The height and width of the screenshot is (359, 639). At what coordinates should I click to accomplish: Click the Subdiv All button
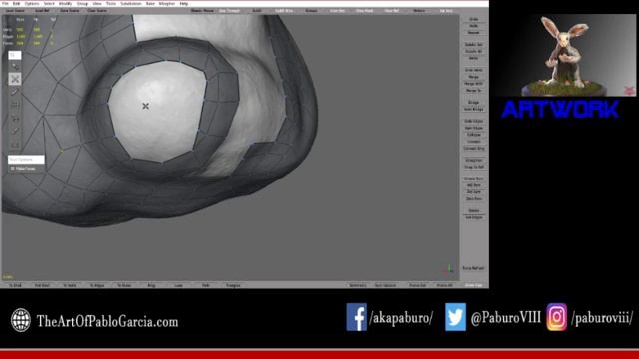point(474,51)
